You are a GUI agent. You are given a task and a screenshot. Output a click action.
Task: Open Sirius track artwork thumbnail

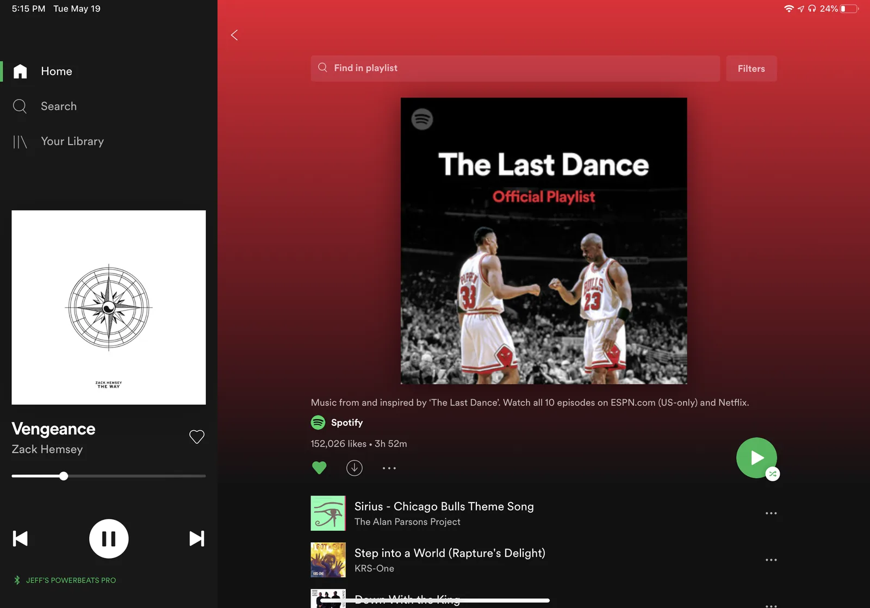pyautogui.click(x=328, y=513)
